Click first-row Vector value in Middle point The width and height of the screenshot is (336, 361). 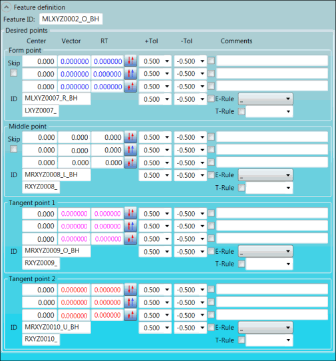74,137
